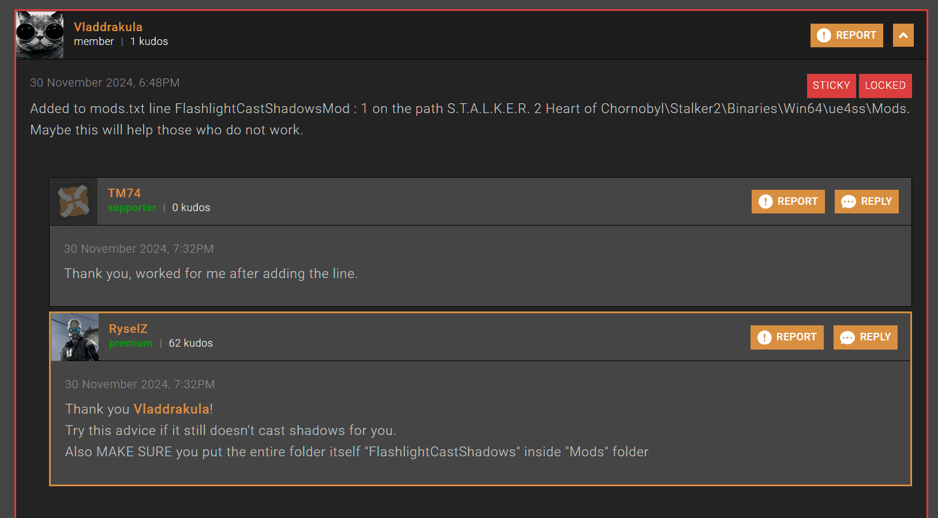The width and height of the screenshot is (938, 518).
Task: Click the red STICKY label
Action: [831, 85]
